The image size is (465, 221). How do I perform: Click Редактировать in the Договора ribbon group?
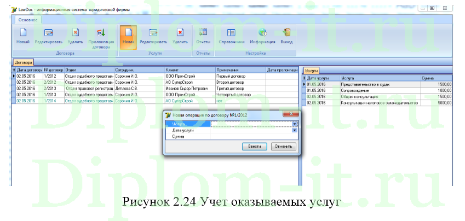click(48, 36)
